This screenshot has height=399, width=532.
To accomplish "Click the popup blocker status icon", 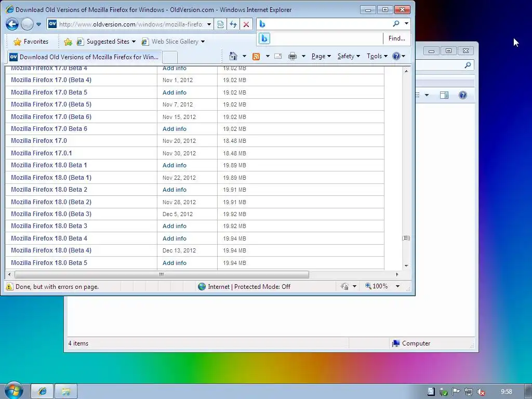I will (344, 286).
